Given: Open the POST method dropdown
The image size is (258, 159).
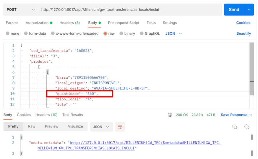Looking at the screenshot, I should coord(21,9).
